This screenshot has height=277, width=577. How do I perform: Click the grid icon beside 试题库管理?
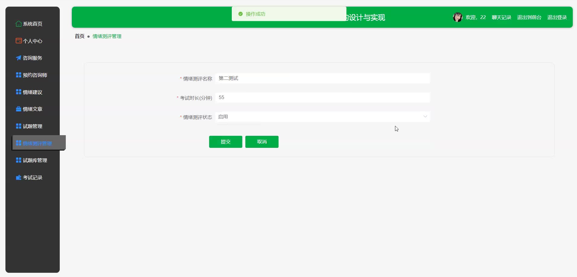[x=19, y=160]
